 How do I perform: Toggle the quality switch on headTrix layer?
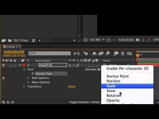78,65
